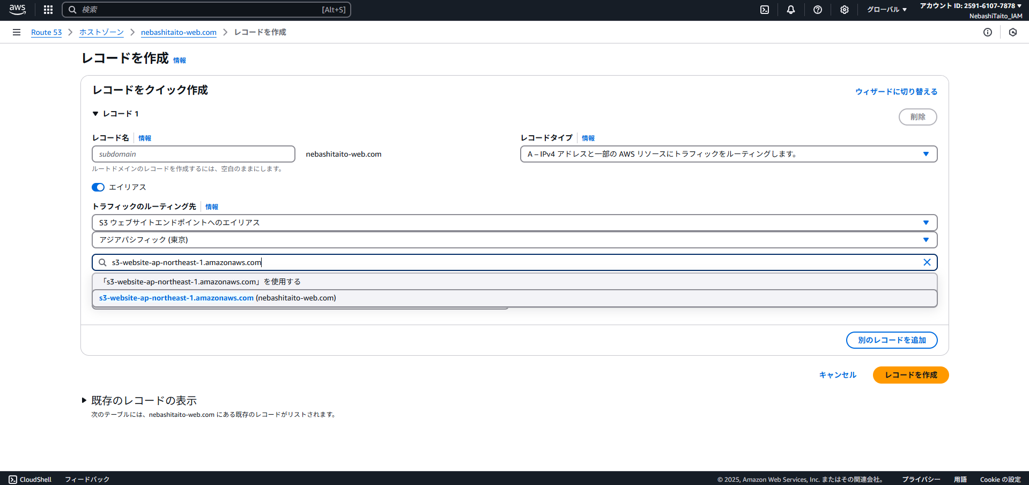The width and height of the screenshot is (1029, 485).
Task: Open the help question mark menu
Action: click(818, 10)
